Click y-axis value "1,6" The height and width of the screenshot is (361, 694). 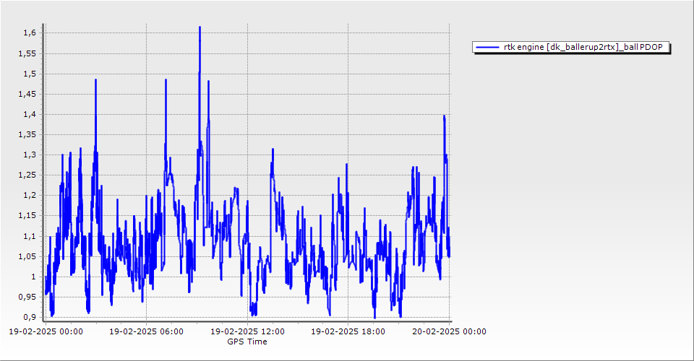coord(30,33)
